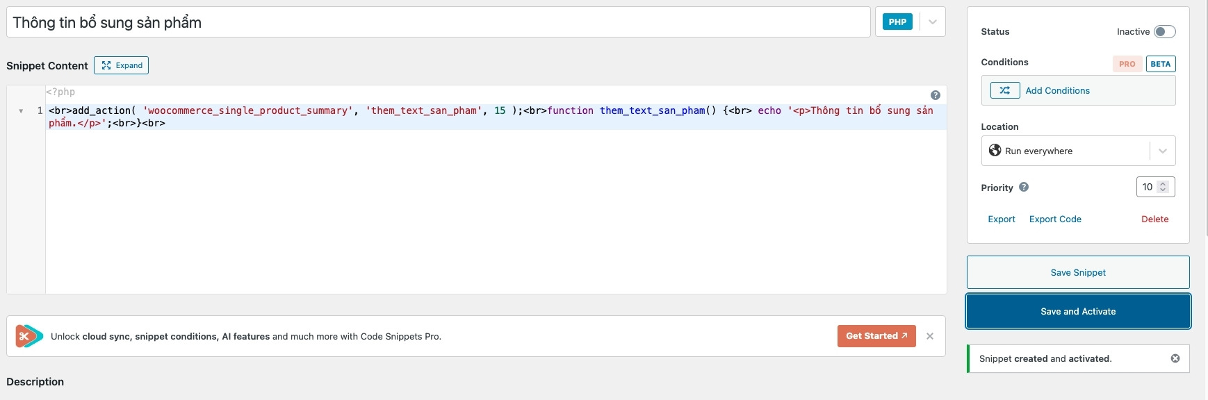Click the 'Snippet created and activated.' text
Image resolution: width=1208 pixels, height=400 pixels.
[x=1045, y=359]
